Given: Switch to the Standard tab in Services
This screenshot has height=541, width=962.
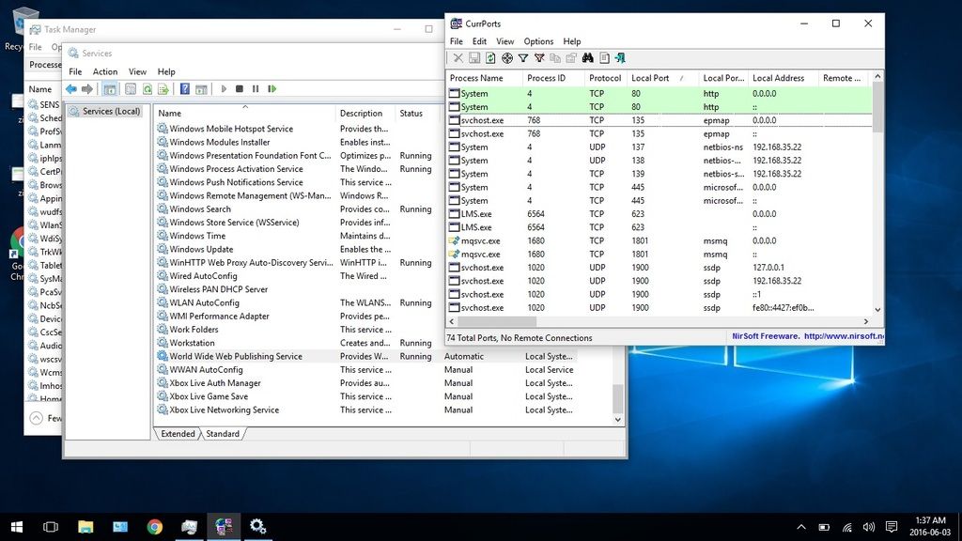Looking at the screenshot, I should [x=223, y=434].
